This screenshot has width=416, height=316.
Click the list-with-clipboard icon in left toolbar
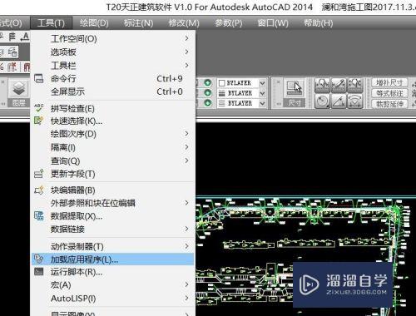click(x=12, y=52)
